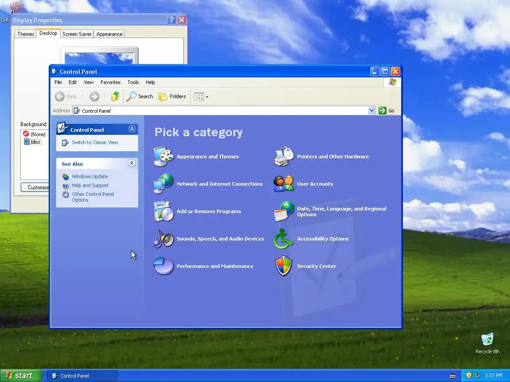Image resolution: width=510 pixels, height=382 pixels.
Task: Toggle the Folders pane button
Action: coord(172,96)
